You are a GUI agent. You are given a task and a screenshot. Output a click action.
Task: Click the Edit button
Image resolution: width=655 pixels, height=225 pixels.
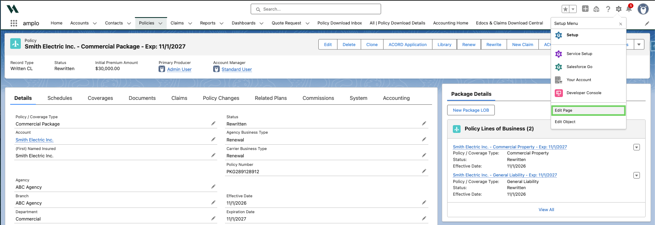[328, 44]
